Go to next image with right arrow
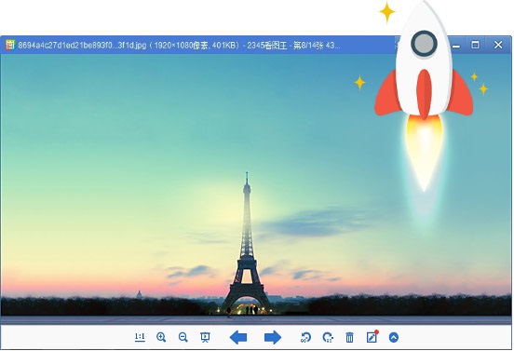Screen dimensions: 514x351 [273, 338]
